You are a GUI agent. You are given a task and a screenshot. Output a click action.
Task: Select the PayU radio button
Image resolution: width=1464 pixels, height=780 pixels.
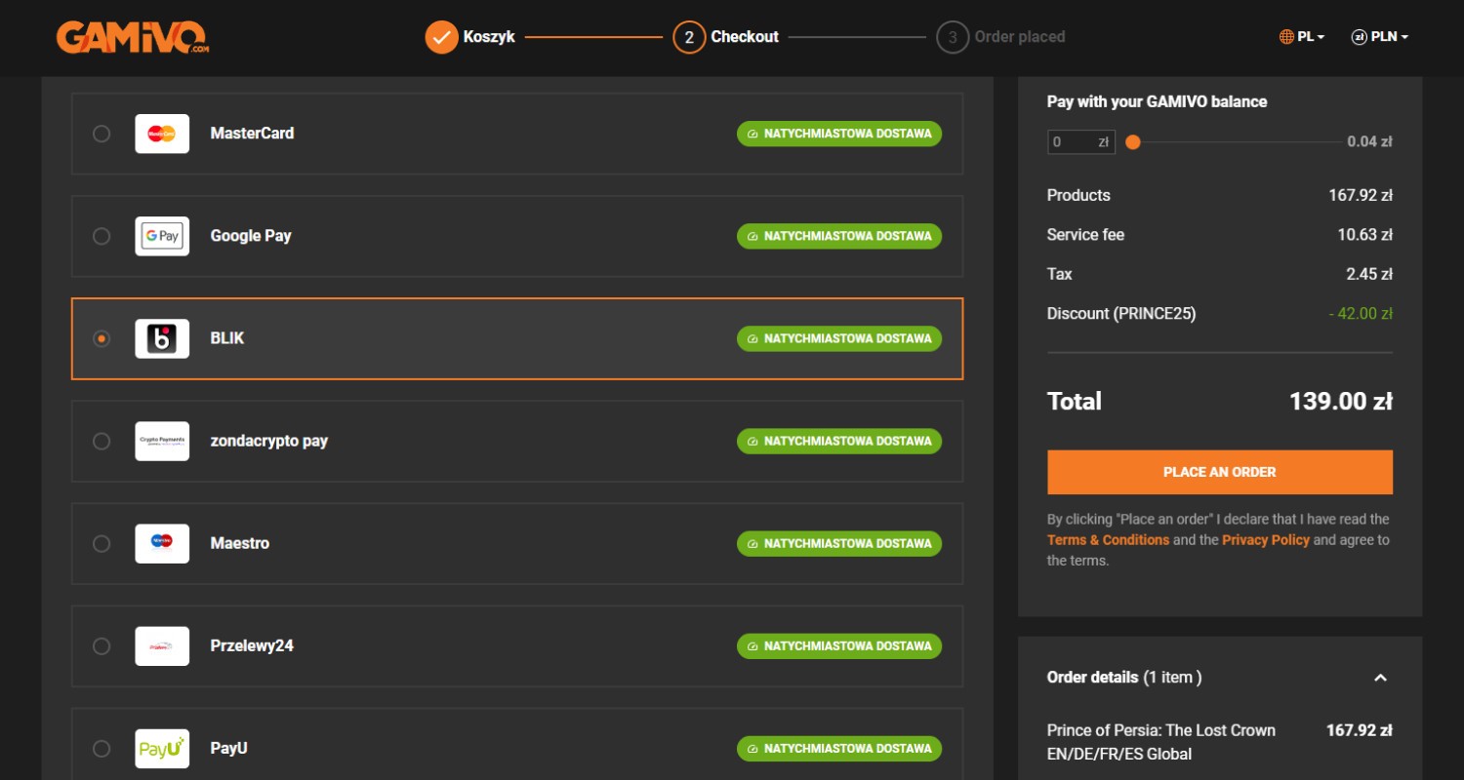pos(102,748)
